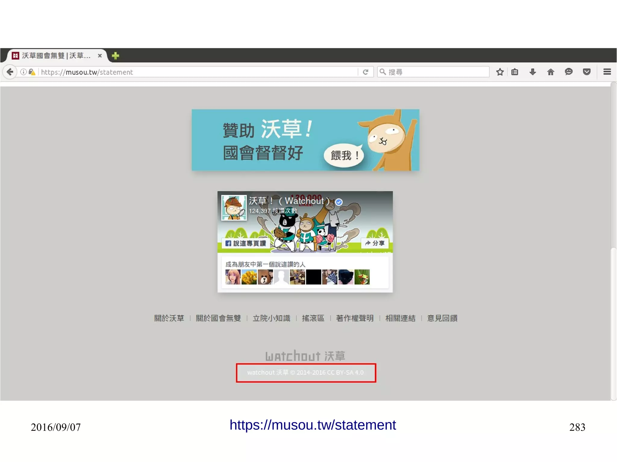Bookmark this page with star icon

500,72
